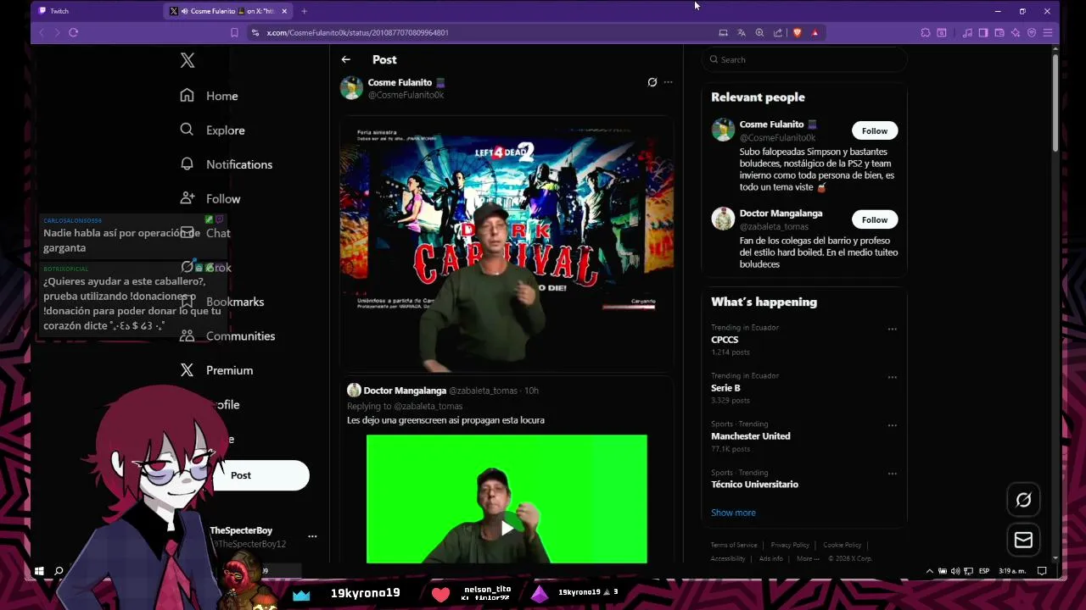
Task: Toggle the browser sidebar panel
Action: (x=982, y=32)
